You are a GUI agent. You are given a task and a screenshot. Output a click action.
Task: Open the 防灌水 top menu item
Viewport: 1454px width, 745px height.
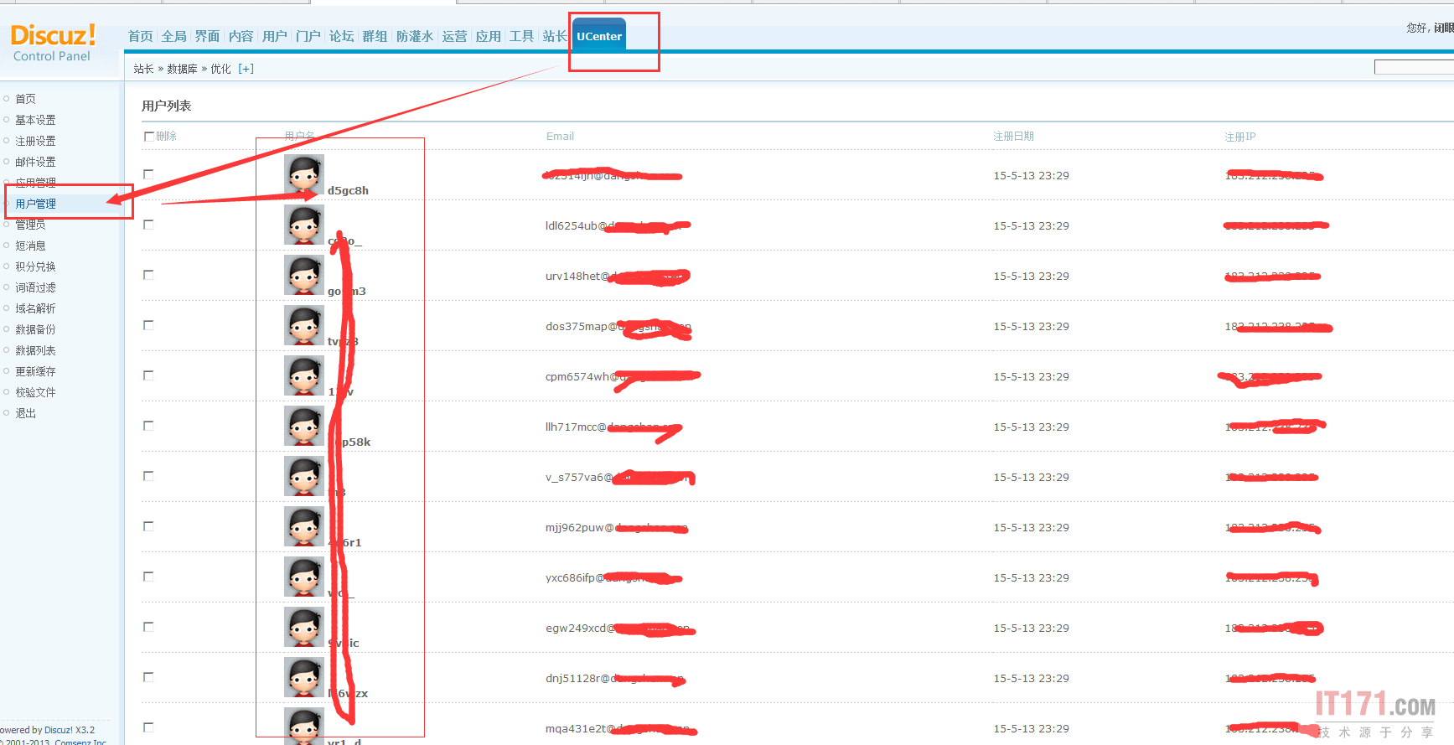(414, 36)
